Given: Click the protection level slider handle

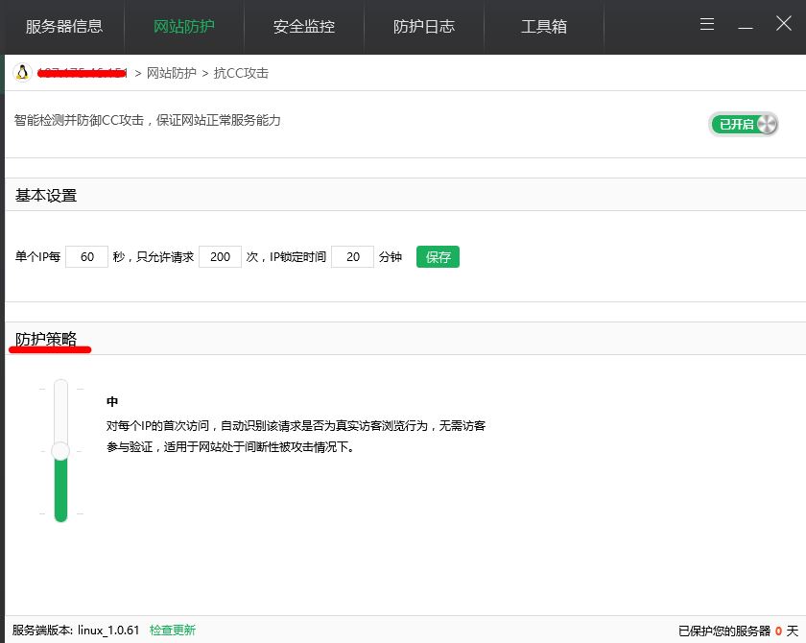Looking at the screenshot, I should pos(60,451).
